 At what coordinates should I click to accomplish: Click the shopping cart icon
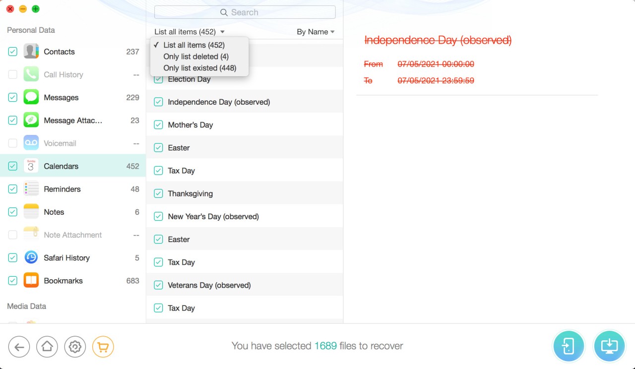[x=103, y=347]
